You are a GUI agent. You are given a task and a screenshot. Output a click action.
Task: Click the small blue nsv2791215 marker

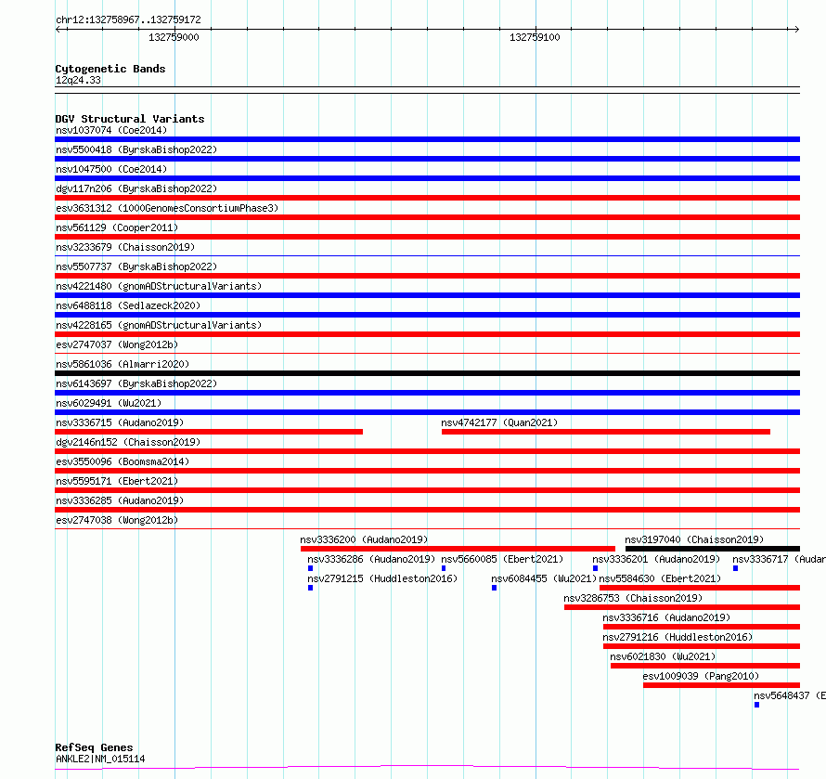310,588
